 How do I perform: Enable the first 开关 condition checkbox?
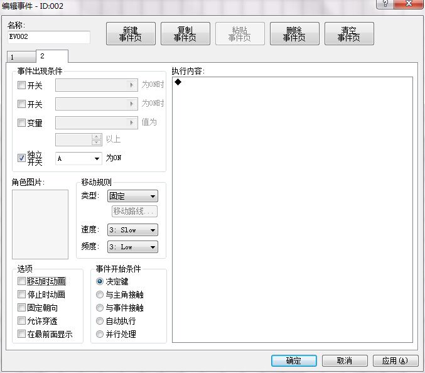[x=21, y=85]
